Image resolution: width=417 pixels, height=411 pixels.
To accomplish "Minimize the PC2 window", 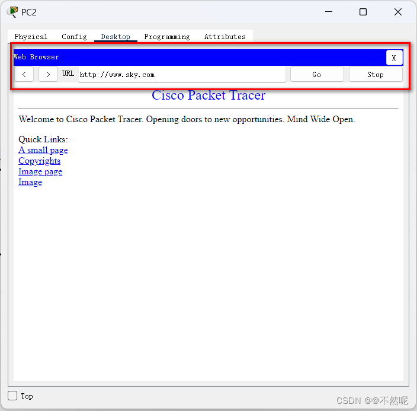I will pos(329,12).
